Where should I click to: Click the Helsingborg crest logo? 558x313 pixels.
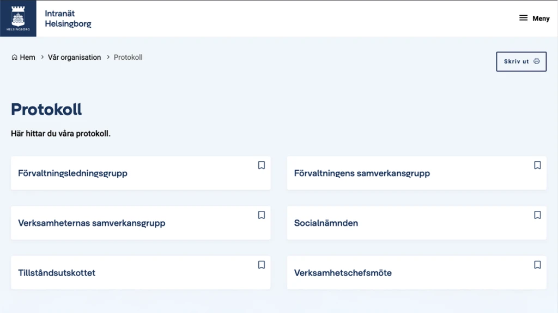pos(18,18)
